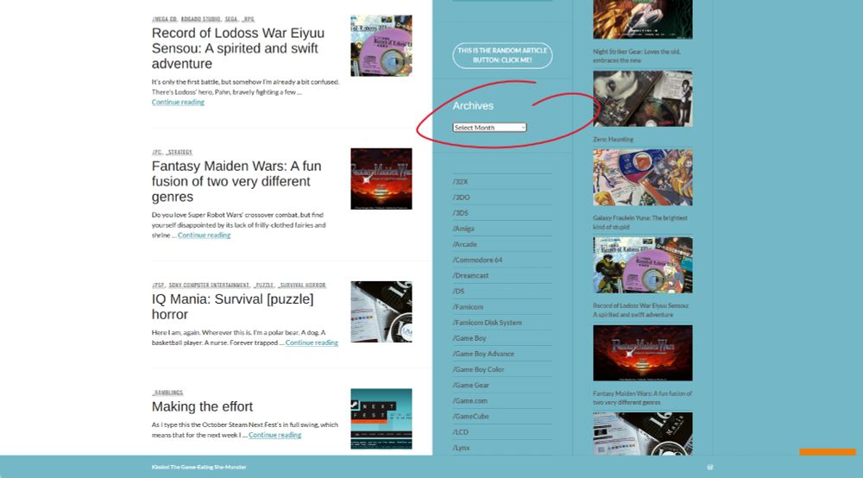
Task: Open the Night Striker Gear sidebar thumbnail
Action: tap(642, 19)
